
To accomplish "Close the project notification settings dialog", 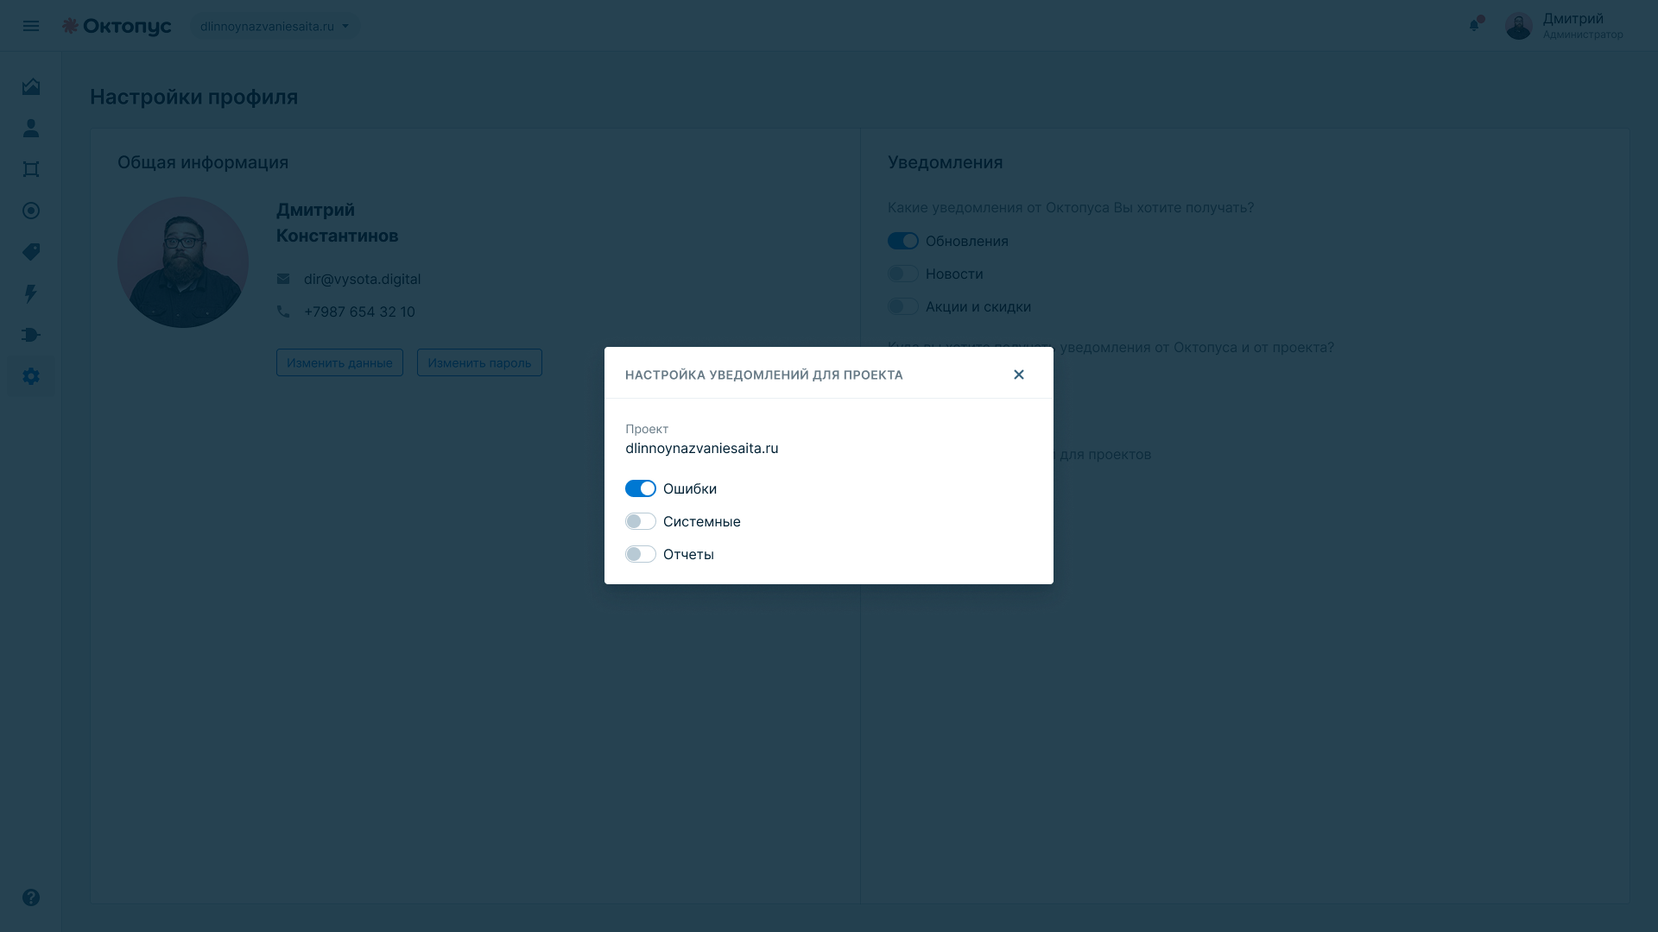I will click(1019, 375).
